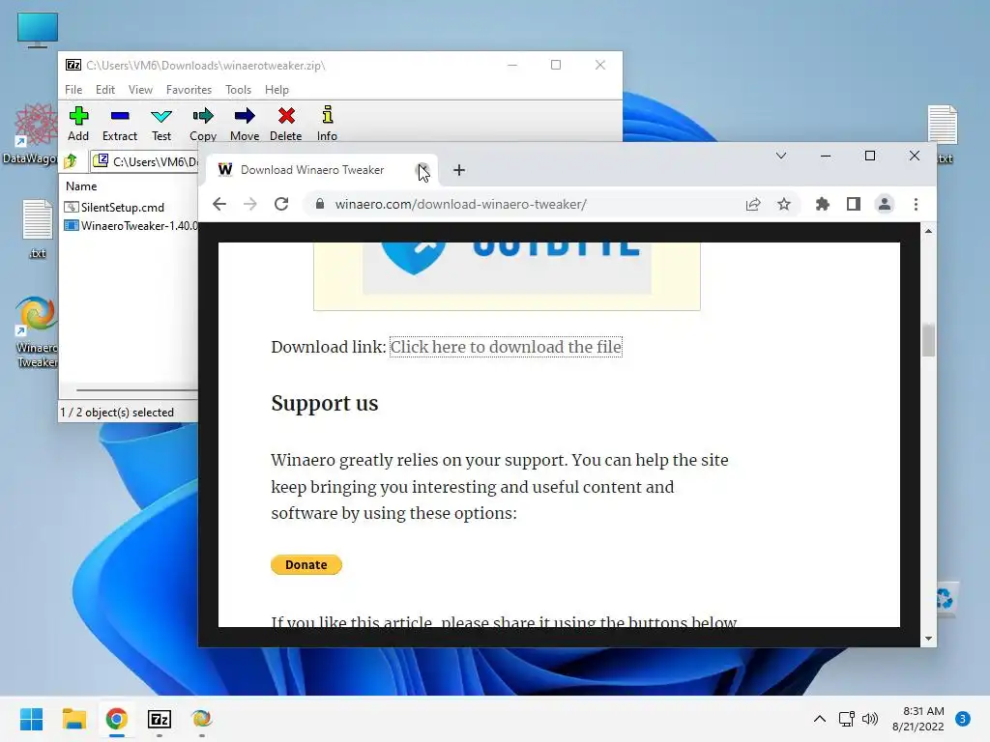This screenshot has width=990, height=742.
Task: Open the Chrome extensions puzzle icon
Action: click(x=822, y=204)
